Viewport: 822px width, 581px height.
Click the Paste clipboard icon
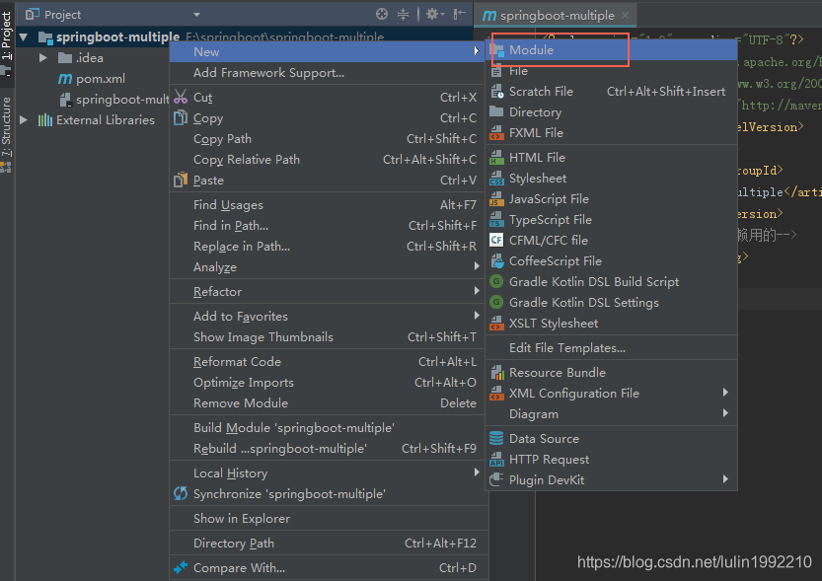tap(181, 180)
